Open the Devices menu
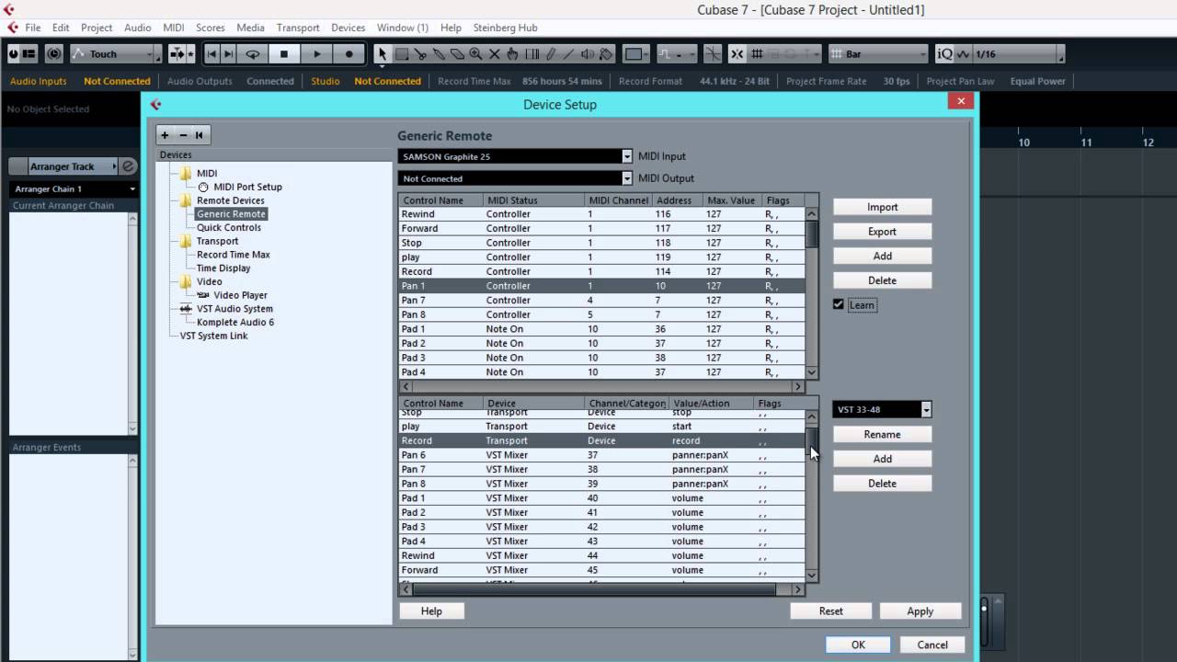The image size is (1177, 662). point(349,28)
